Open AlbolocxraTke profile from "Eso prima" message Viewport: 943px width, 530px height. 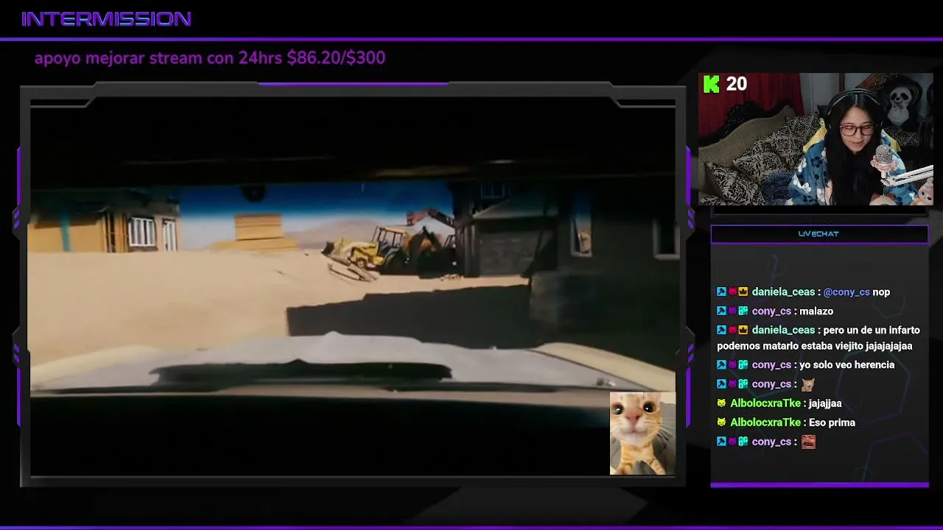pyautogui.click(x=765, y=423)
